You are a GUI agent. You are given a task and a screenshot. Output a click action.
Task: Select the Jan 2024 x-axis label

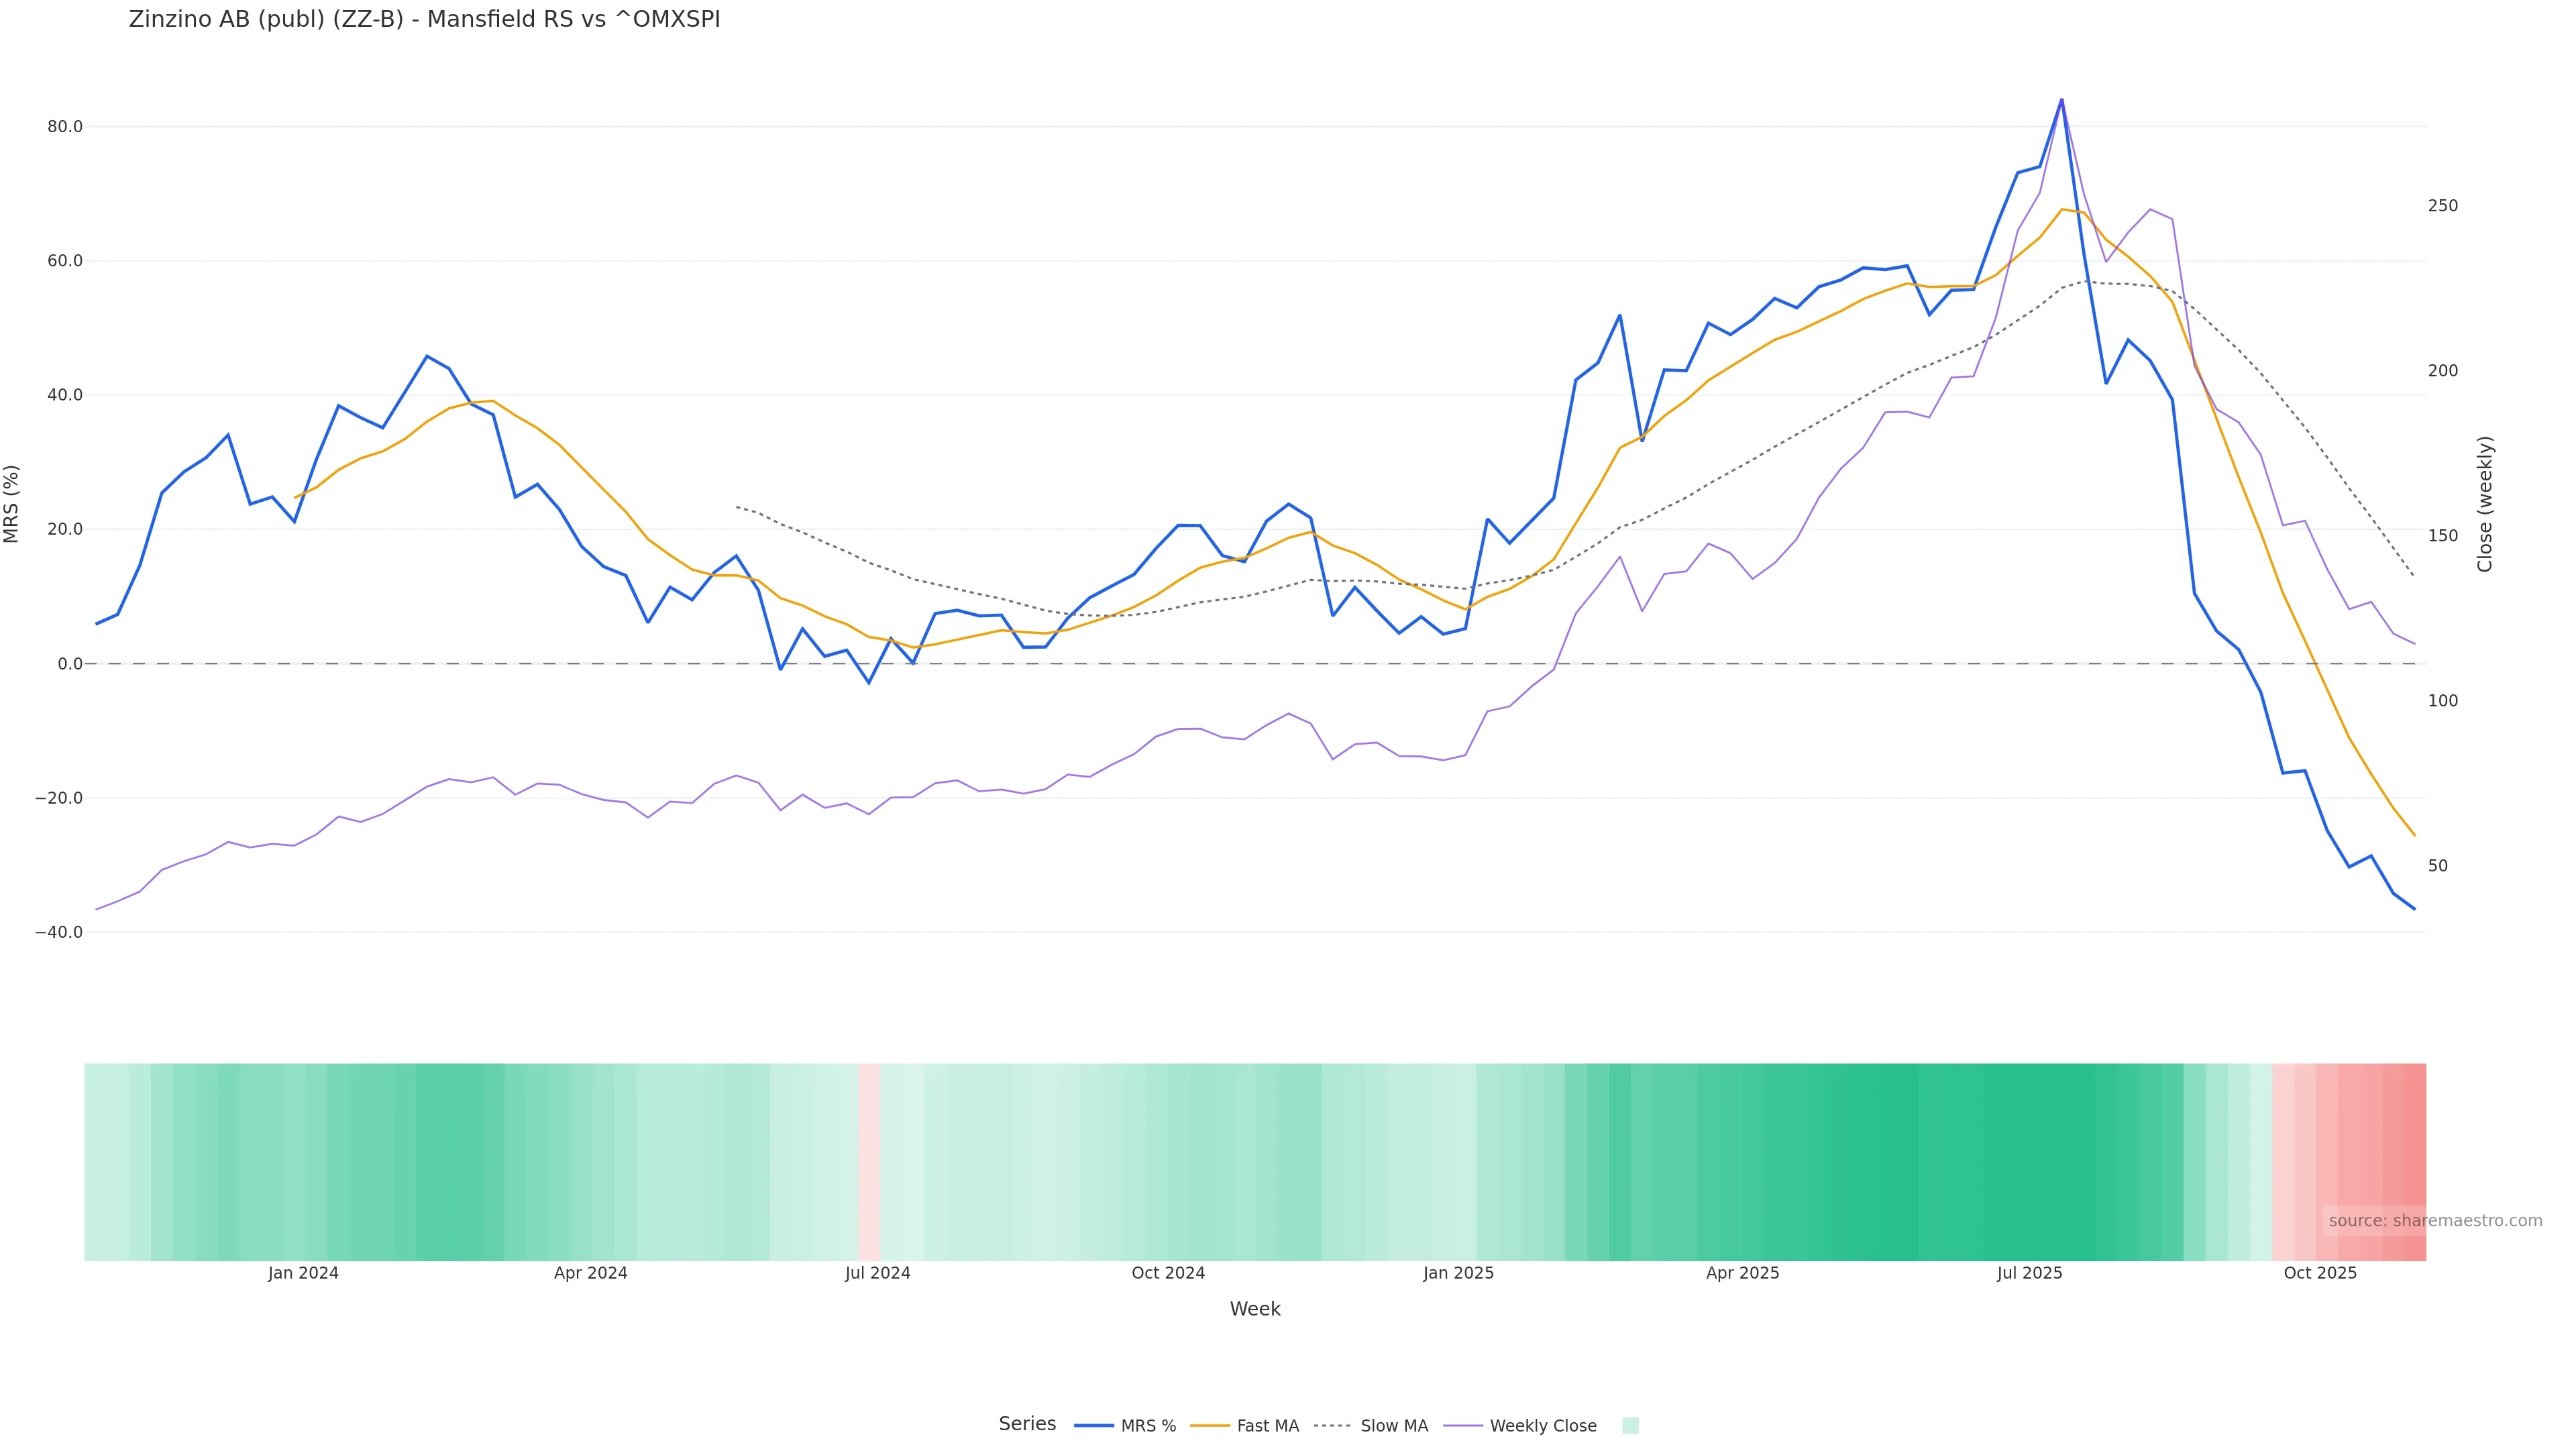coord(303,1273)
